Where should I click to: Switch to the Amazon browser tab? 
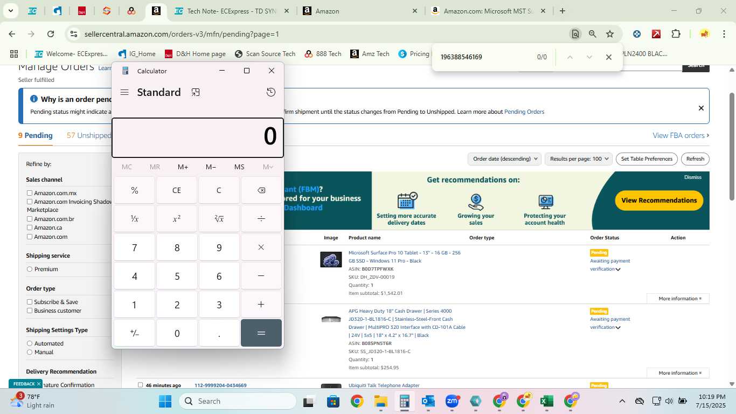pyautogui.click(x=360, y=11)
